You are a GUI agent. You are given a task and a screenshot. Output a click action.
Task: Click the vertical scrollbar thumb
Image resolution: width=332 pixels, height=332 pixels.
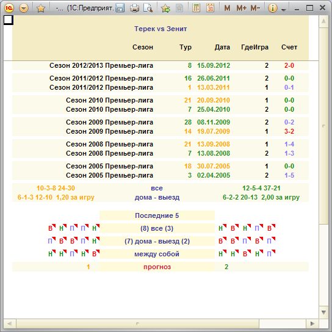coord(323,126)
